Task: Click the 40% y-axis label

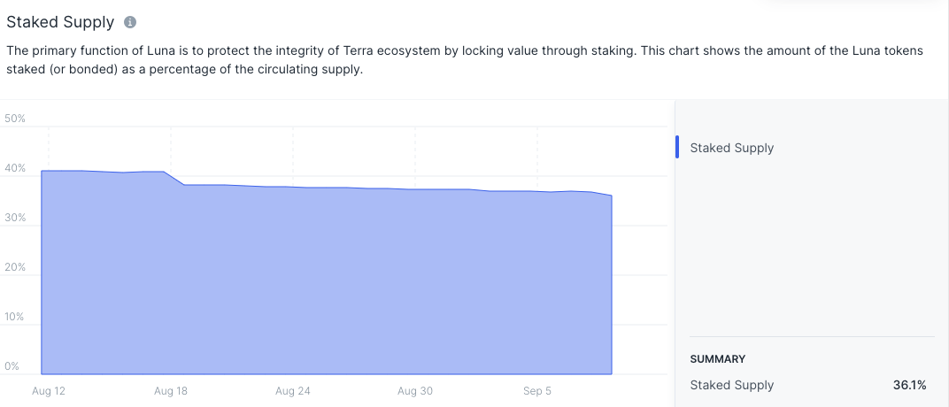Action: 15,168
